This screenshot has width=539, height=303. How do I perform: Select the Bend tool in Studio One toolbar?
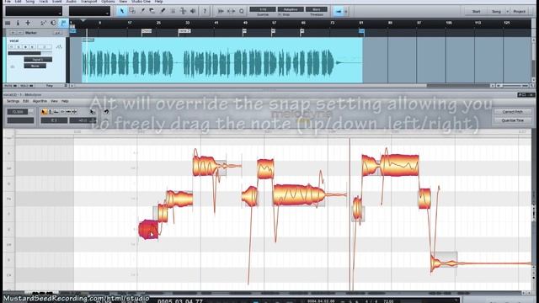[x=183, y=11]
